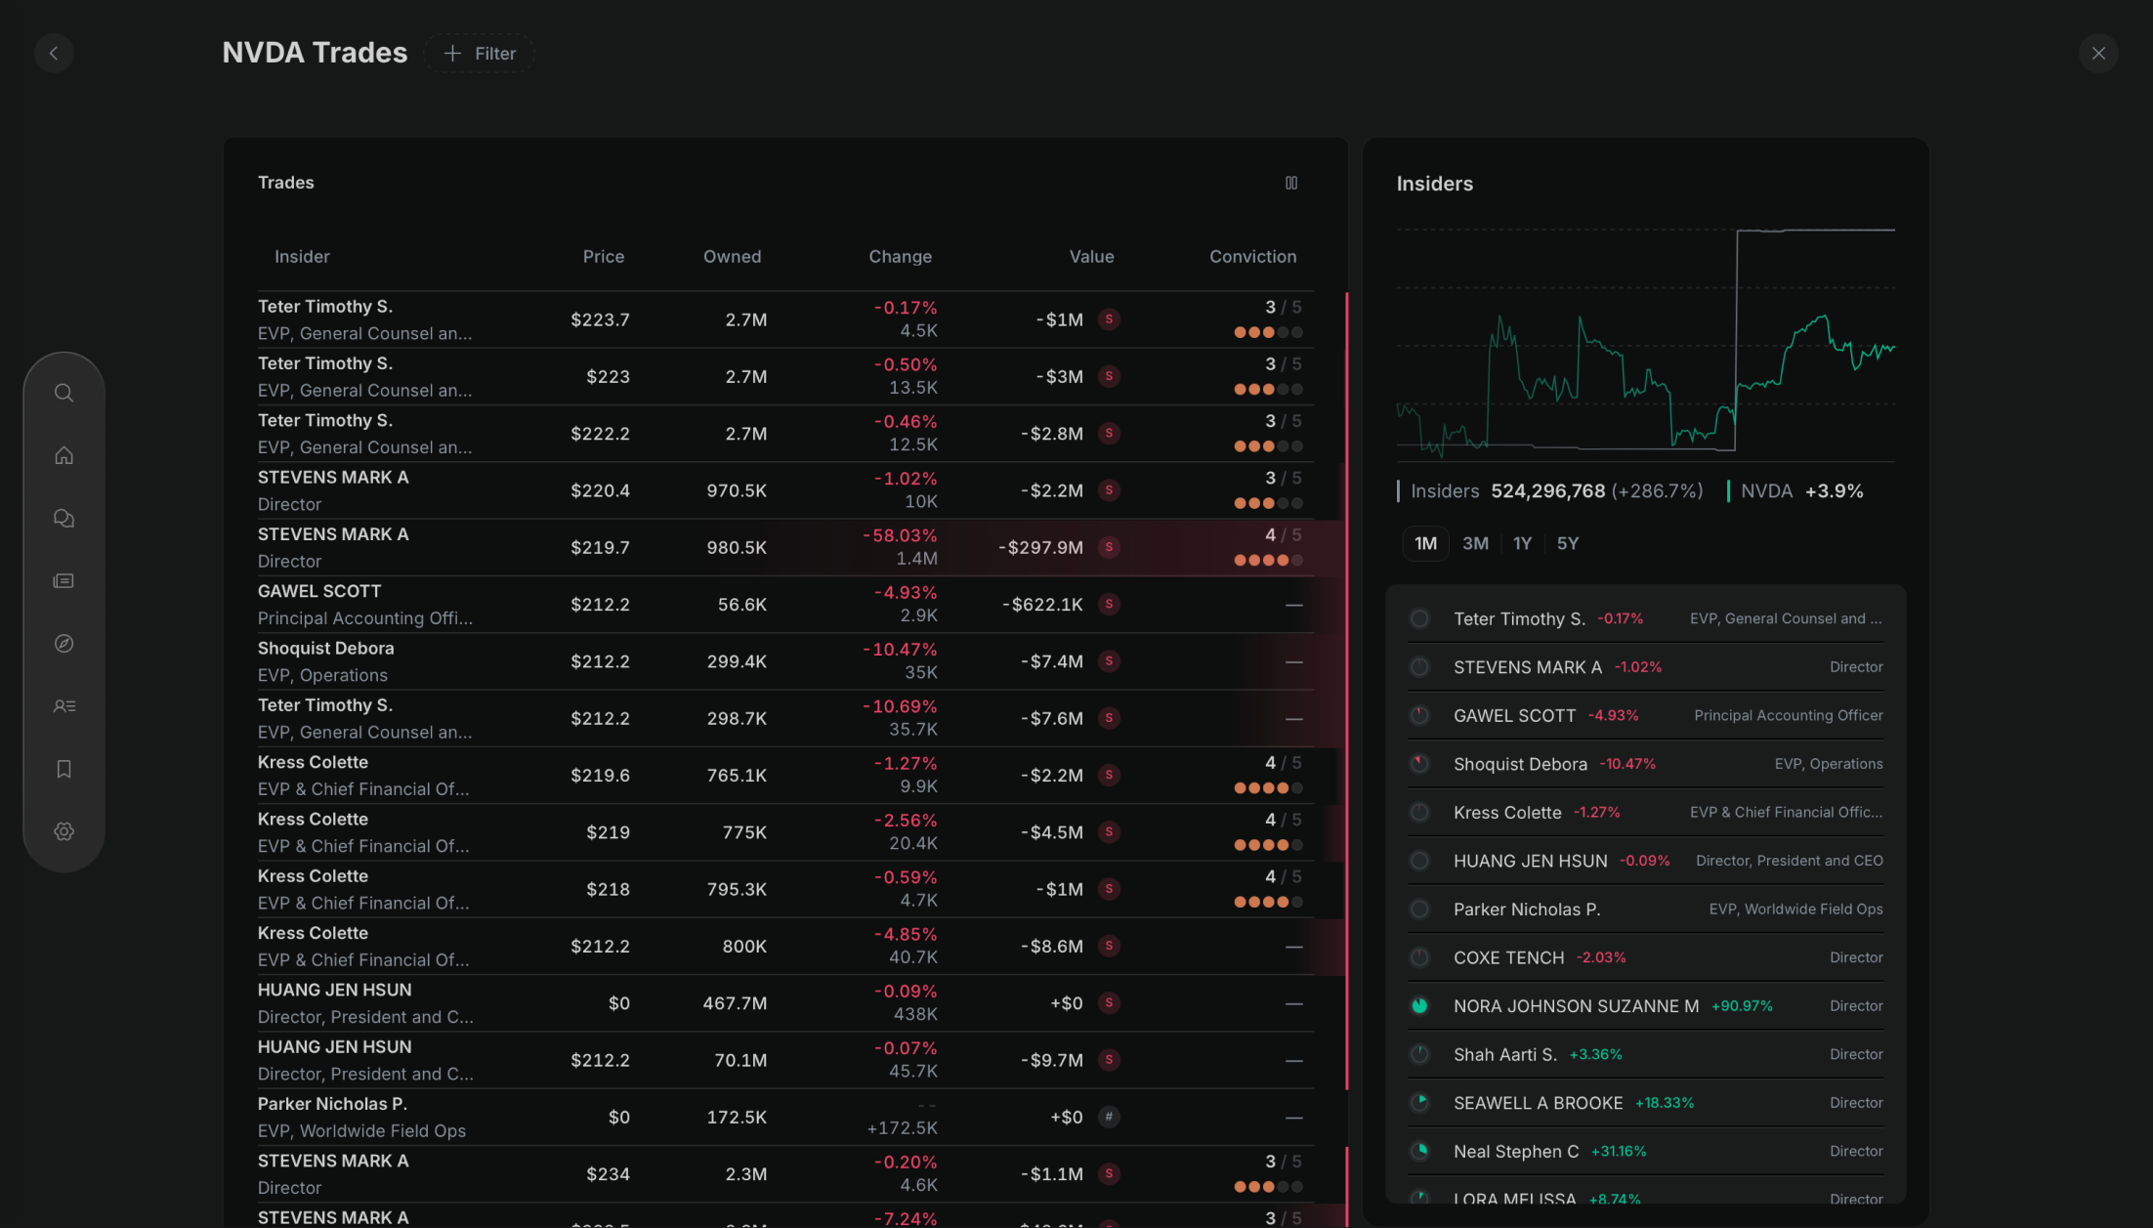Go to home via the sidebar house icon
This screenshot has width=2153, height=1228.
(63, 455)
